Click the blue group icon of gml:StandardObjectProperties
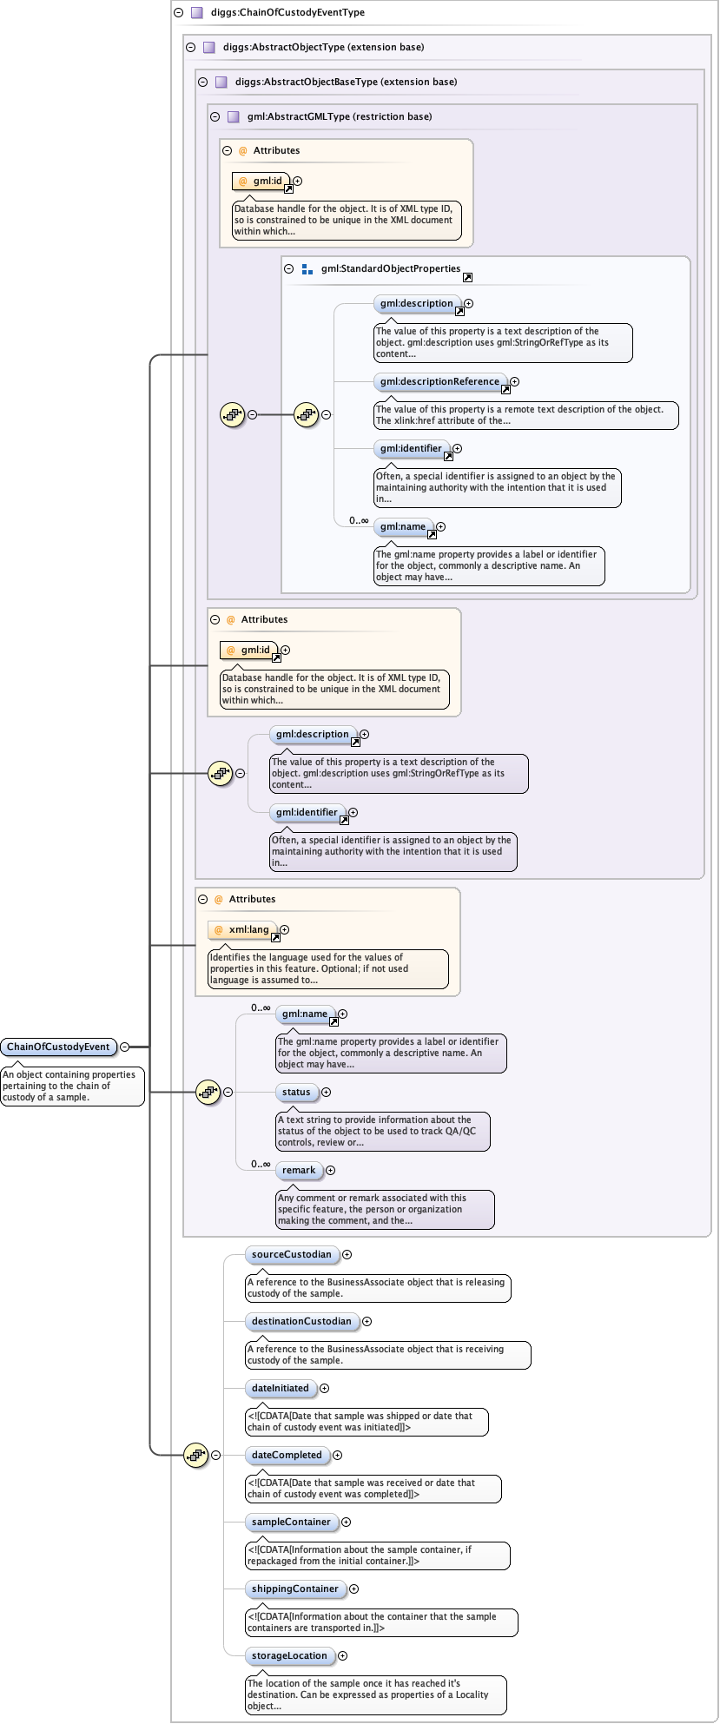Image resolution: width=720 pixels, height=1724 pixels. tap(307, 269)
